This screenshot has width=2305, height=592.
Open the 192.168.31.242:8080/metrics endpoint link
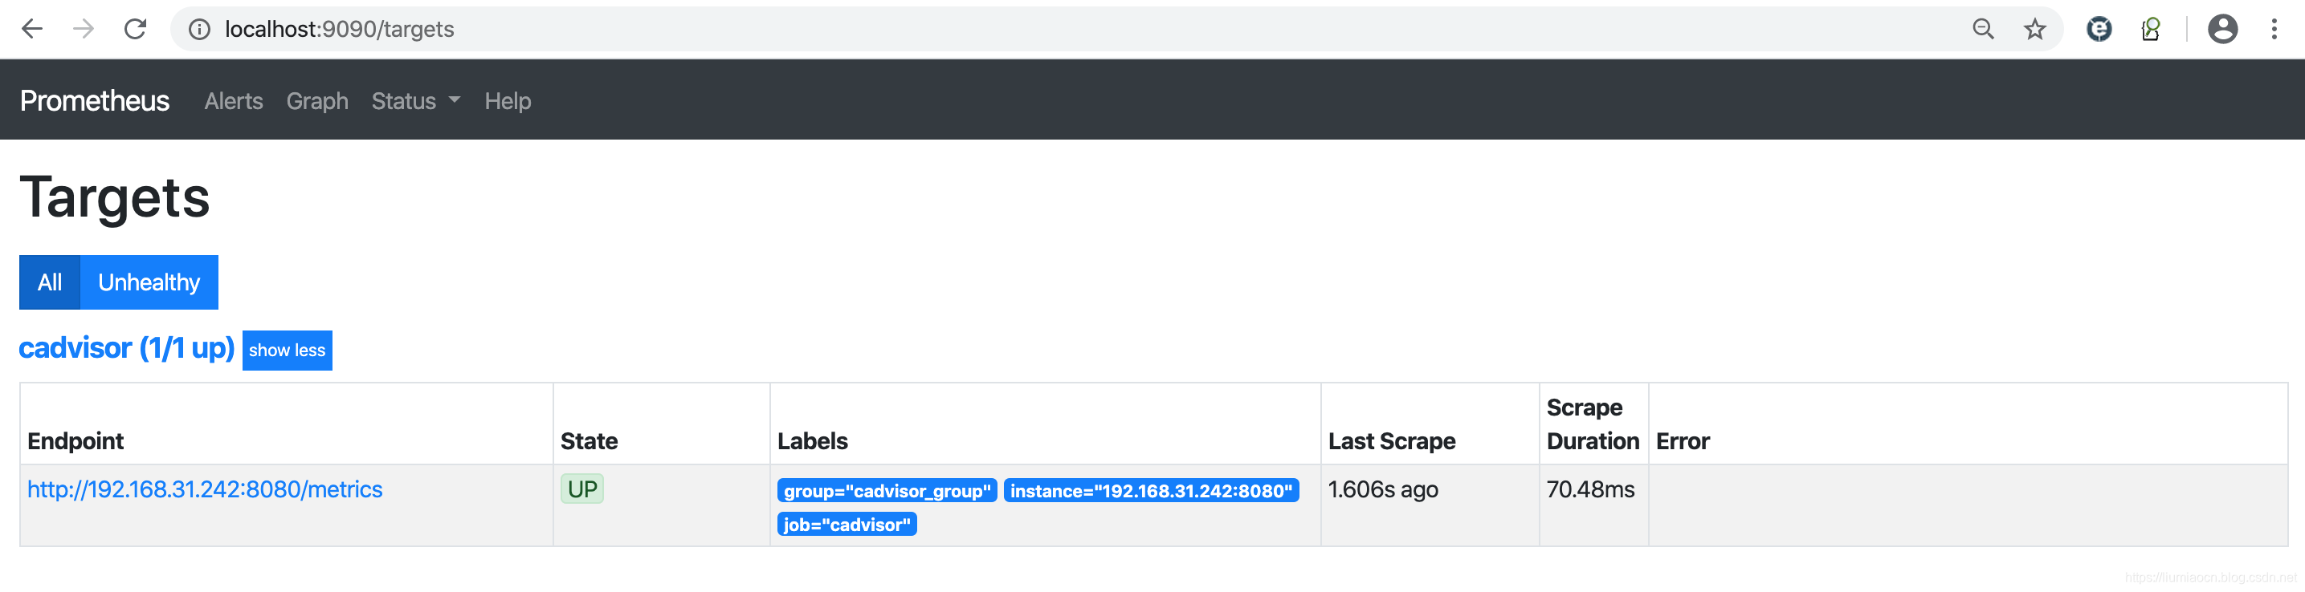205,489
